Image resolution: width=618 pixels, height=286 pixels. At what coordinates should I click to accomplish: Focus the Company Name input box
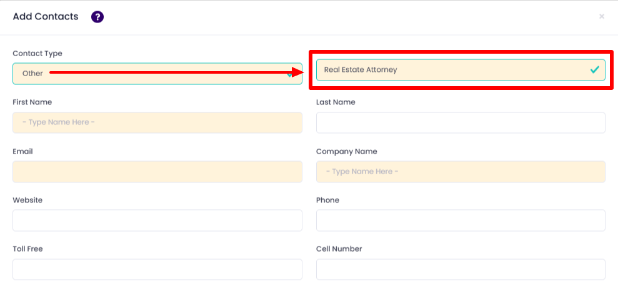click(x=461, y=172)
